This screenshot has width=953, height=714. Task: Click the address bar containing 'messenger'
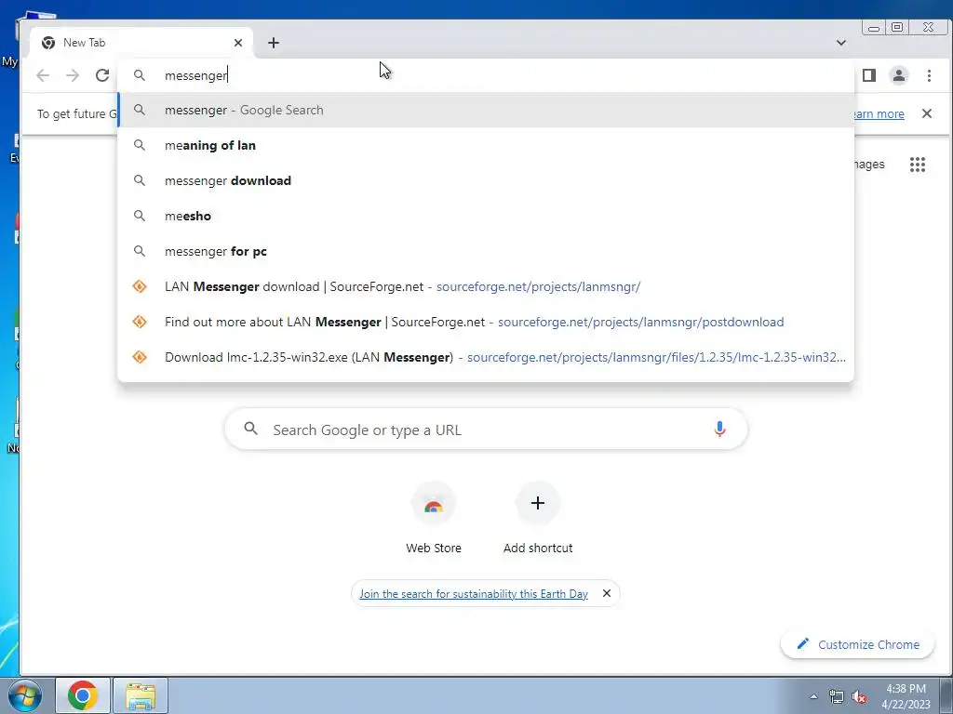click(486, 75)
